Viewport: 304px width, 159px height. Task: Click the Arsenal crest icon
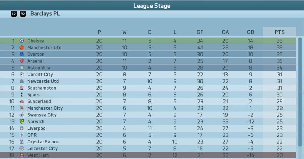pyautogui.click(x=21, y=61)
